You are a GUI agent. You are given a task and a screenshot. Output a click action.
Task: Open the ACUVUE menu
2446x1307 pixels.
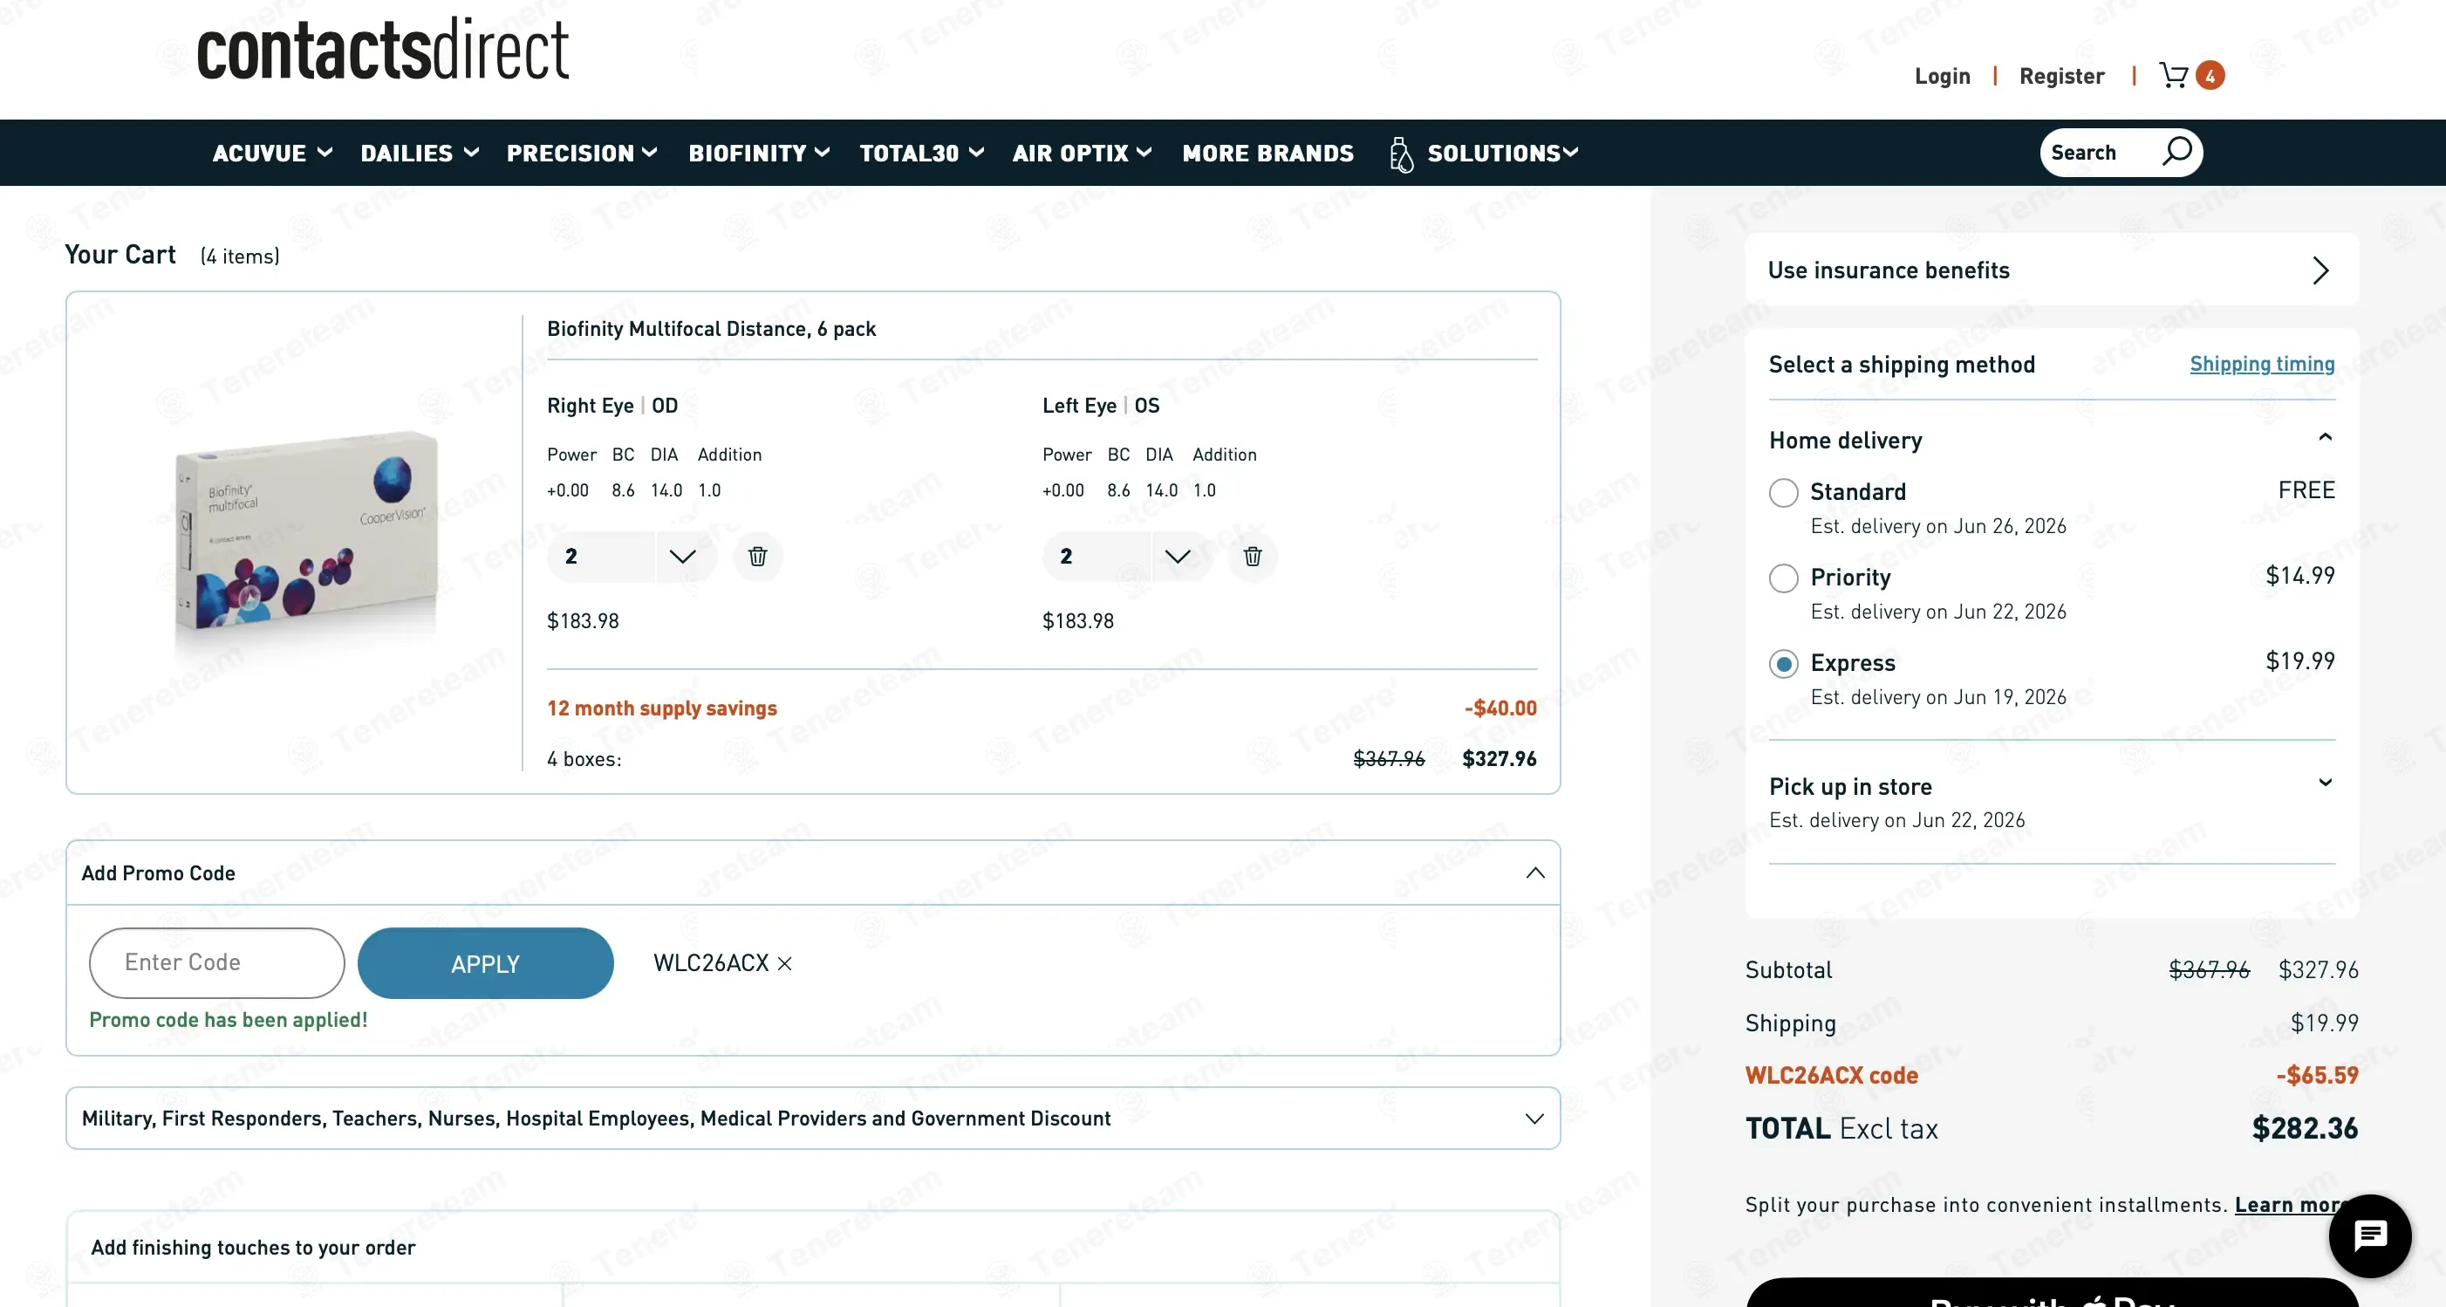tap(272, 153)
